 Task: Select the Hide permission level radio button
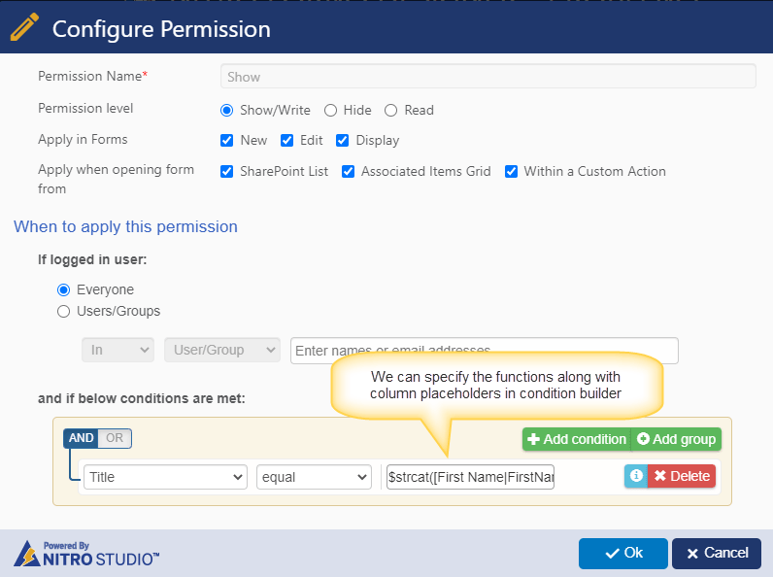[x=331, y=111]
